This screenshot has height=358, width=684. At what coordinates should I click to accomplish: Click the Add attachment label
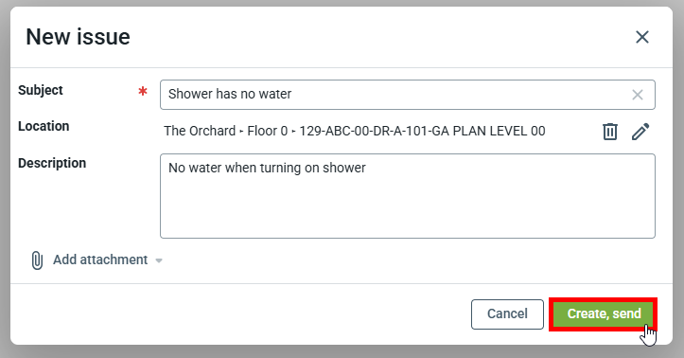[x=100, y=260]
